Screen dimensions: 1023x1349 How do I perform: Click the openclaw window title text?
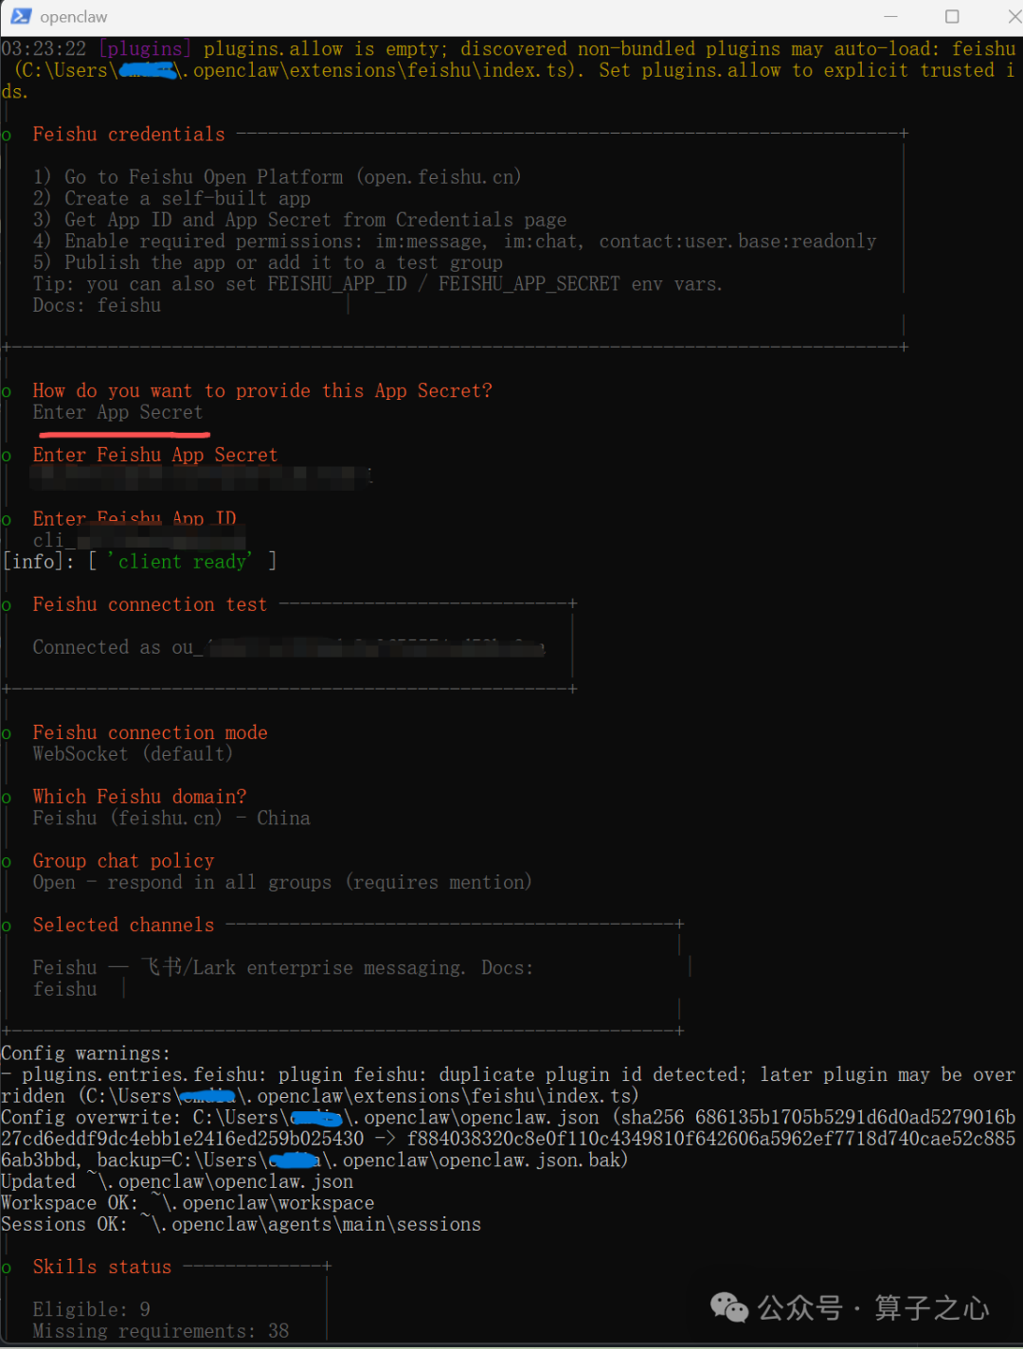tap(74, 17)
